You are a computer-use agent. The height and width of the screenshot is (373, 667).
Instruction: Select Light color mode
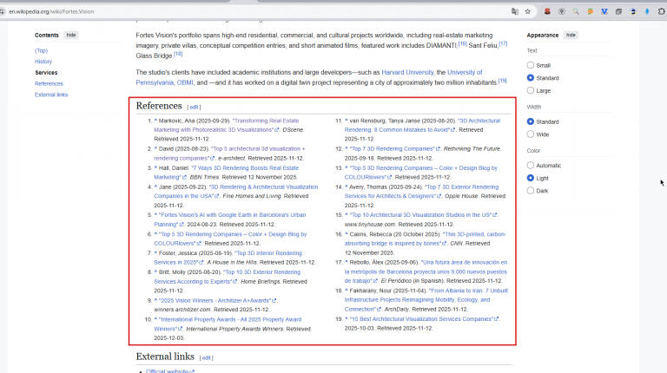click(531, 178)
